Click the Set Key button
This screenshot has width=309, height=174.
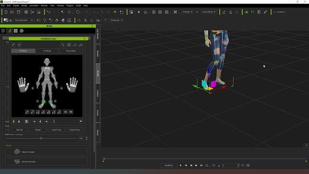[19, 130]
